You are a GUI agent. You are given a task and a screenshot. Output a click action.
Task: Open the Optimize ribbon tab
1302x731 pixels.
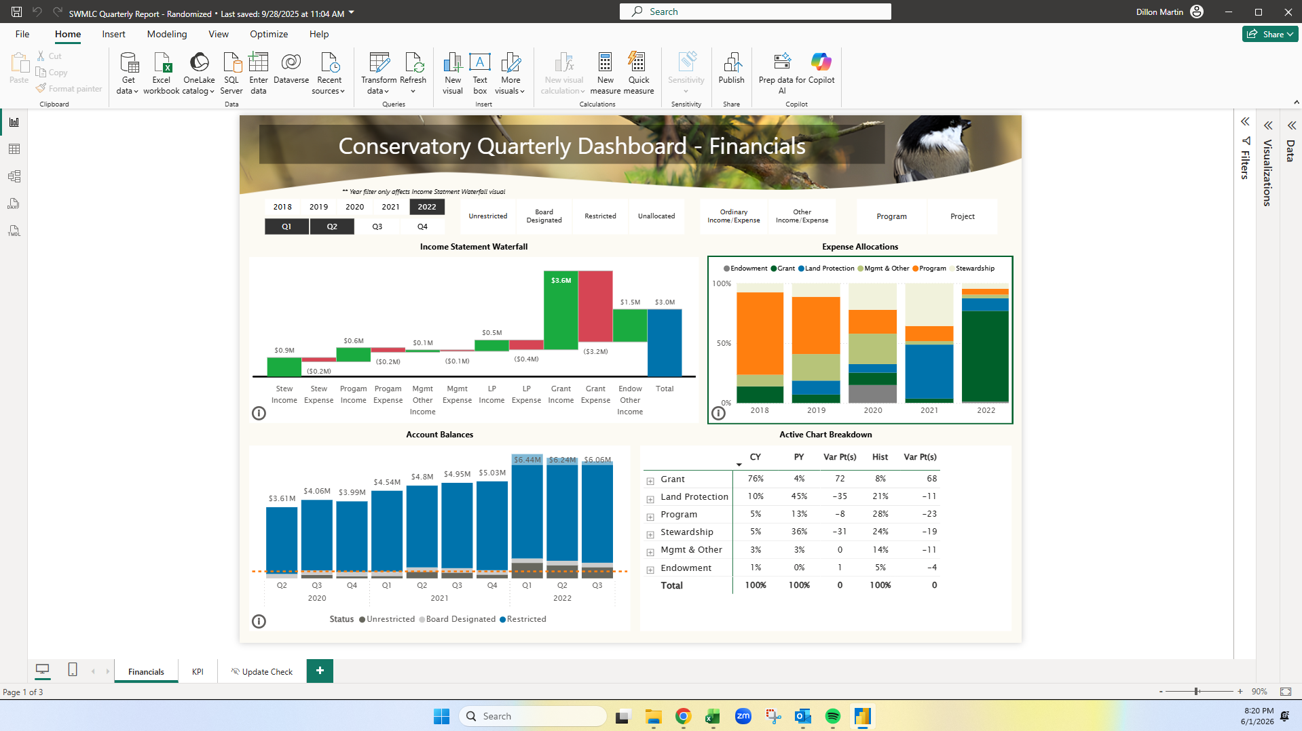pos(269,34)
